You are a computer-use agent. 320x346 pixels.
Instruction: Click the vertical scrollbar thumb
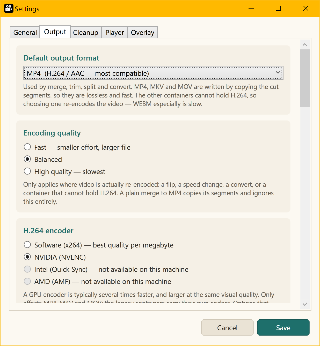point(305,78)
